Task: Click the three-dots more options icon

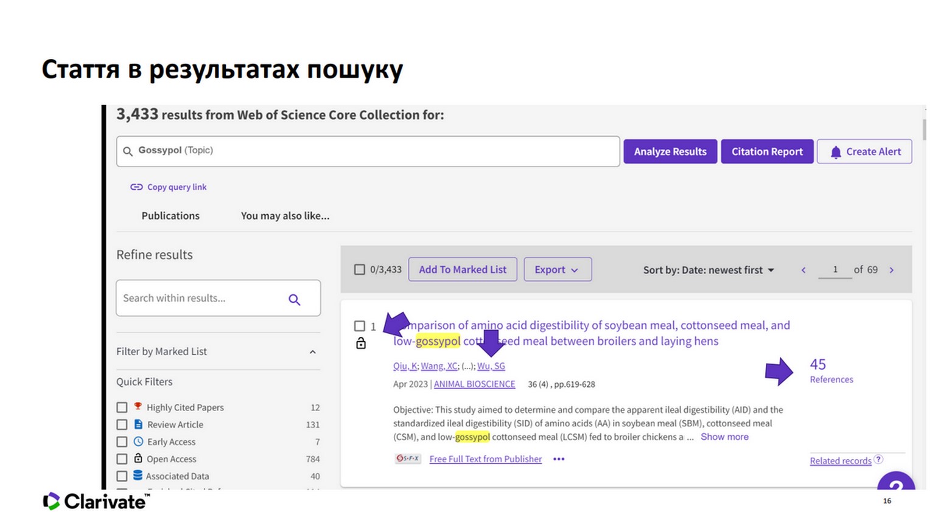Action: [x=559, y=459]
